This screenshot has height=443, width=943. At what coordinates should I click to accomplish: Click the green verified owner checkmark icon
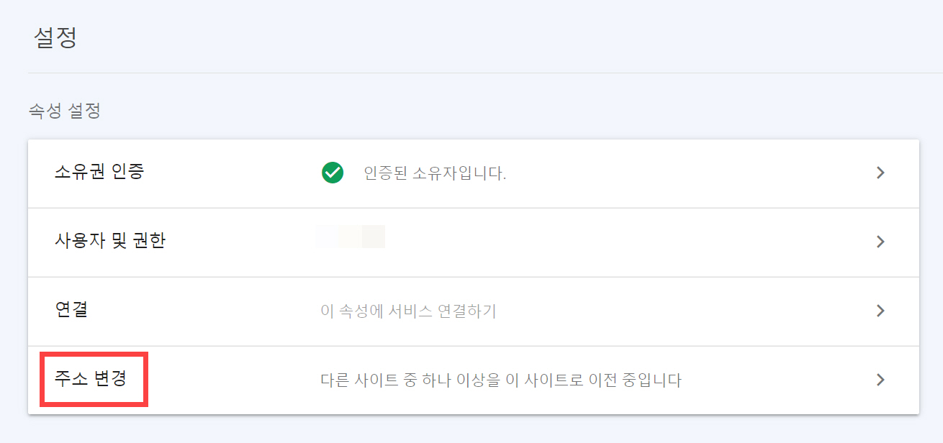(x=331, y=173)
